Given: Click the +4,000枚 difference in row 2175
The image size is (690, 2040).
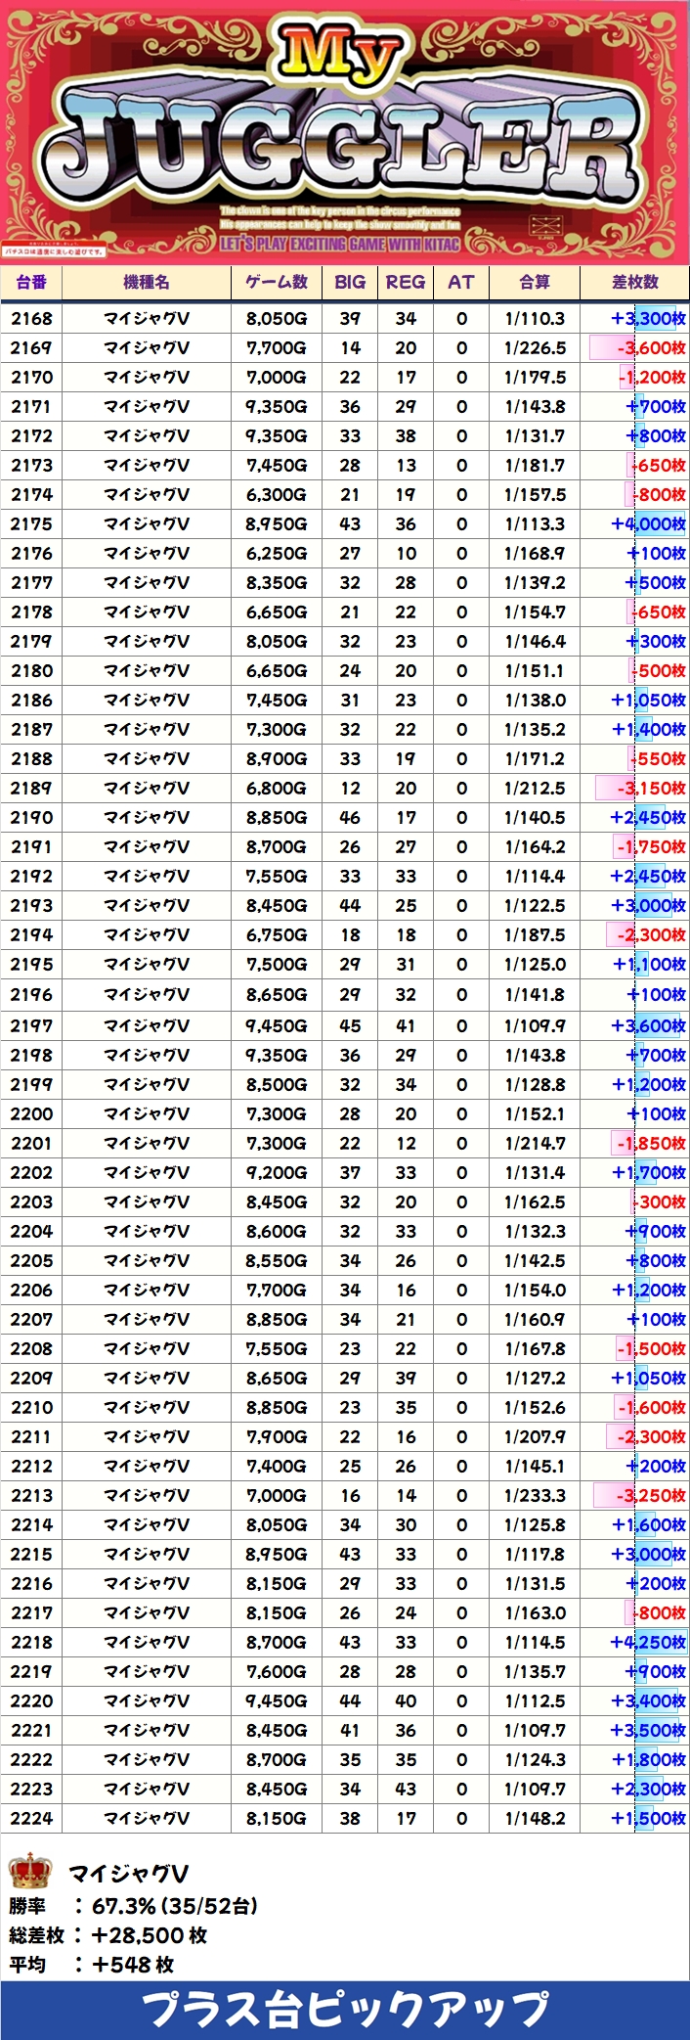Looking at the screenshot, I should tap(648, 523).
